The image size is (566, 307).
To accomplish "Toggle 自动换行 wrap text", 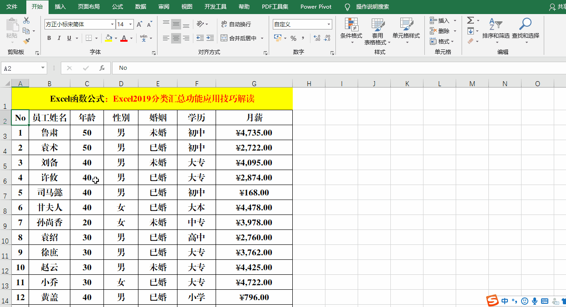I will tap(236, 24).
